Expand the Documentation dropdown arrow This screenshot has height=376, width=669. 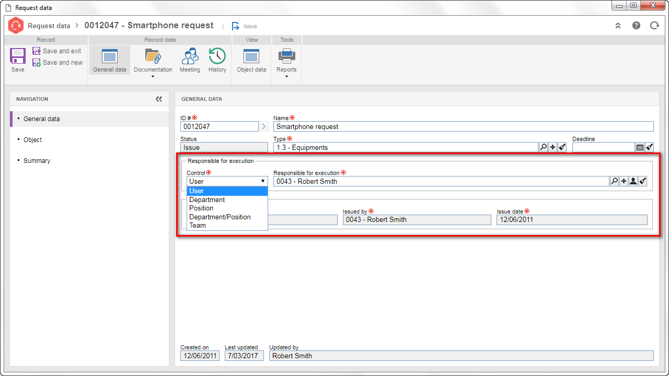pyautogui.click(x=153, y=77)
